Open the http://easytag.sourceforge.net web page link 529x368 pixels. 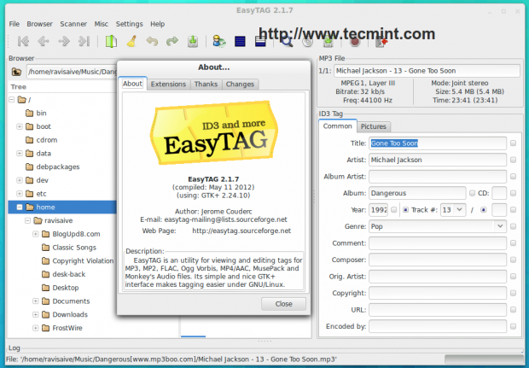(241, 231)
